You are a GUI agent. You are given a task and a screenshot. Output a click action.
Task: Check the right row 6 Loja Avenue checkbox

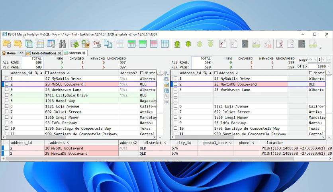tap(175, 106)
